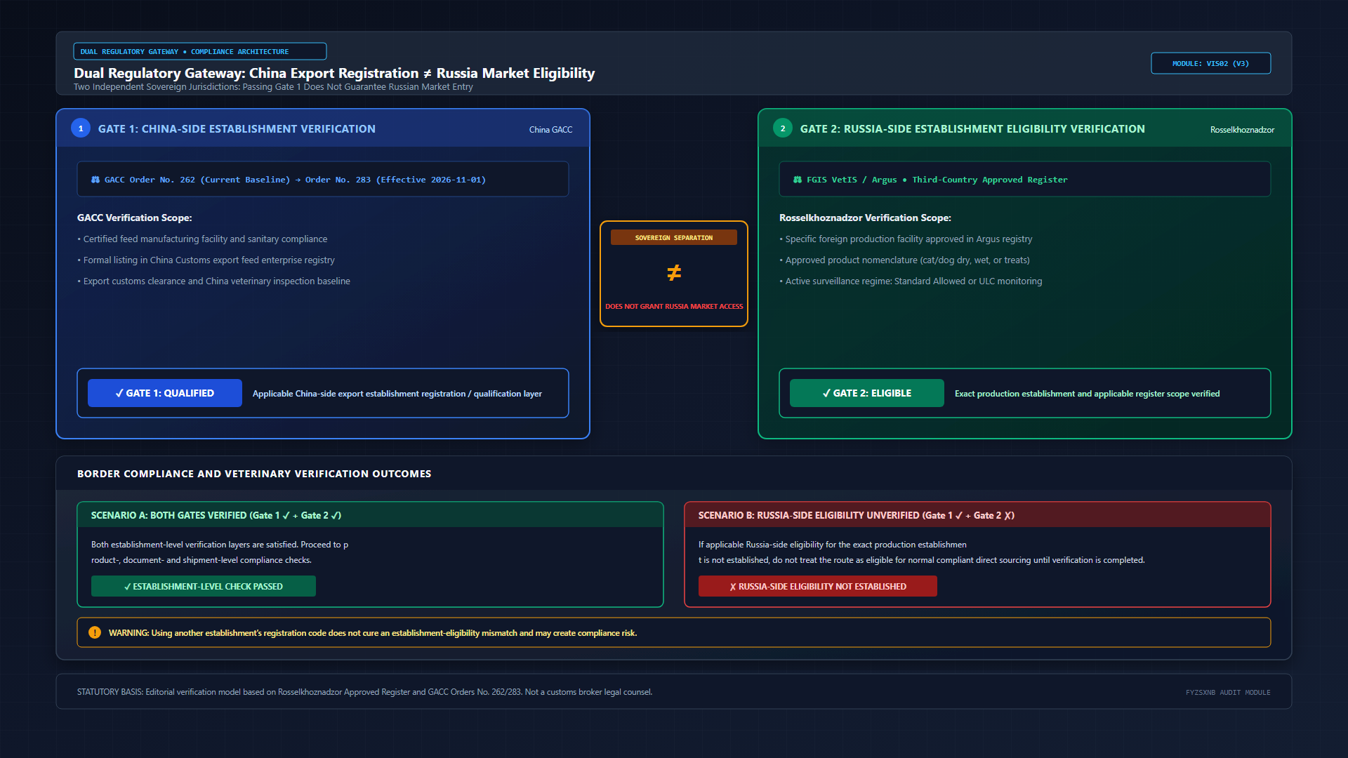Click the GATE 2: ELIGIBLE button
Viewport: 1348px width, 758px height.
(x=867, y=393)
